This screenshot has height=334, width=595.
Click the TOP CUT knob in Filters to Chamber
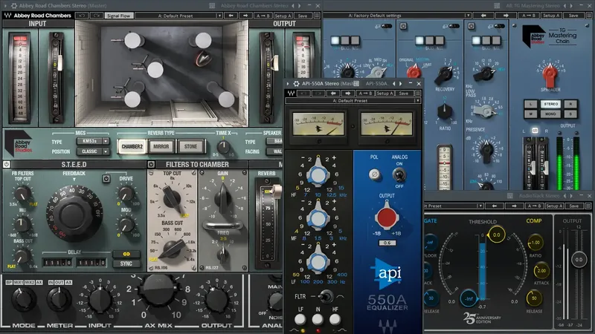pyautogui.click(x=172, y=199)
